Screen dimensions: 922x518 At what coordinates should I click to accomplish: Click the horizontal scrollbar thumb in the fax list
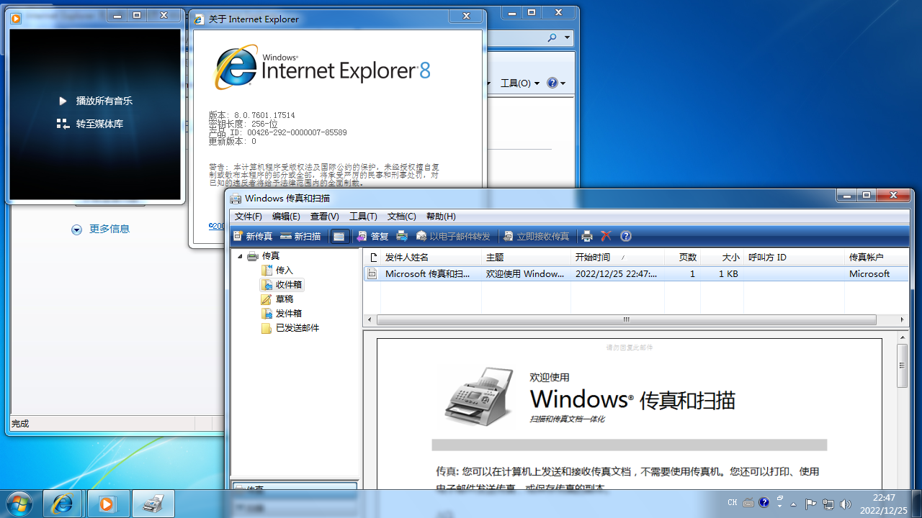[627, 320]
